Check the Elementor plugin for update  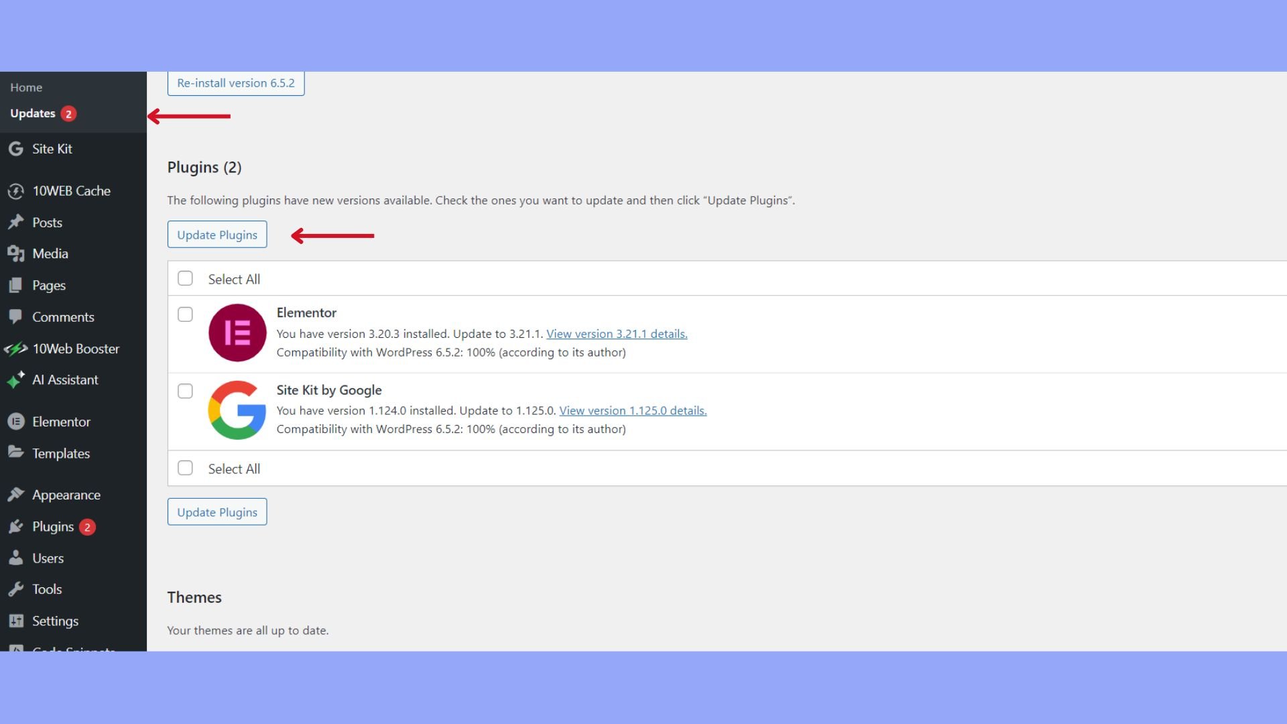(185, 314)
